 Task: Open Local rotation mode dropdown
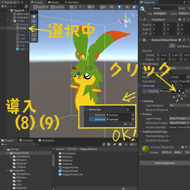tap(57, 7)
